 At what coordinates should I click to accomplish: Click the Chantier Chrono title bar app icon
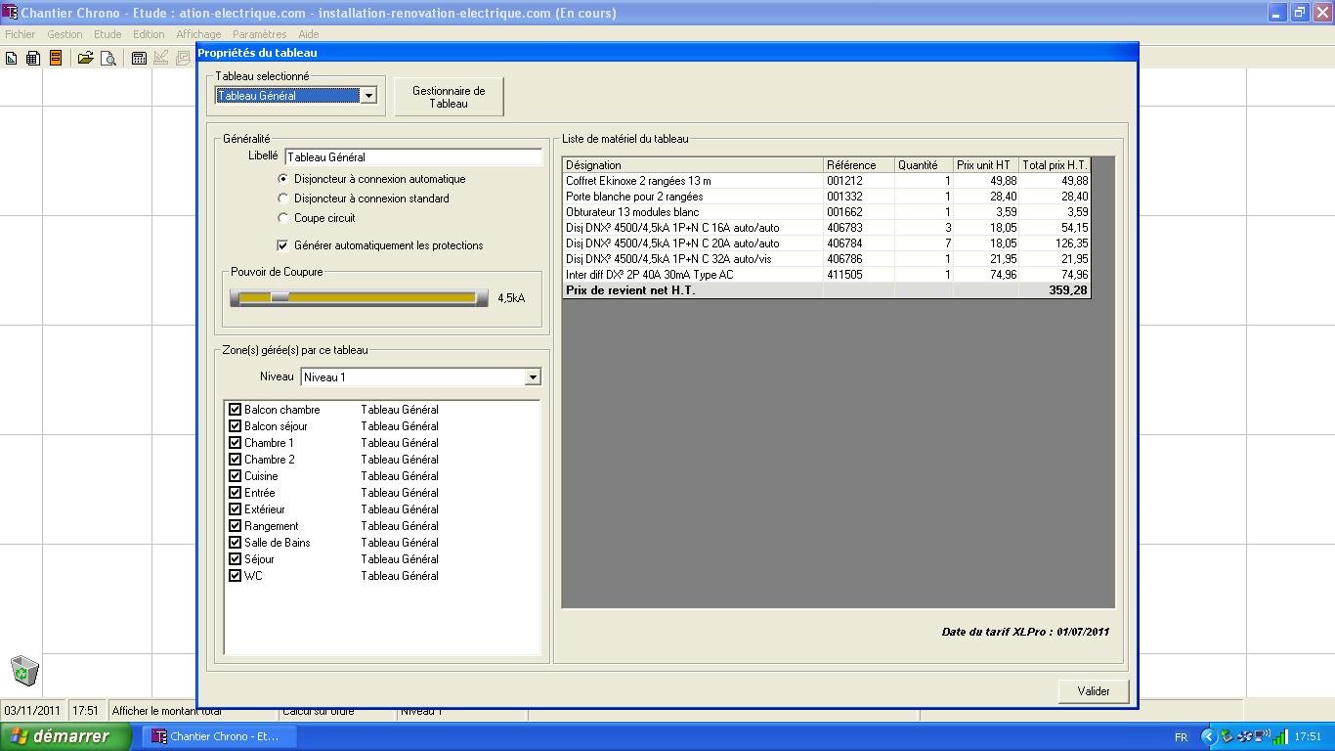click(x=10, y=13)
